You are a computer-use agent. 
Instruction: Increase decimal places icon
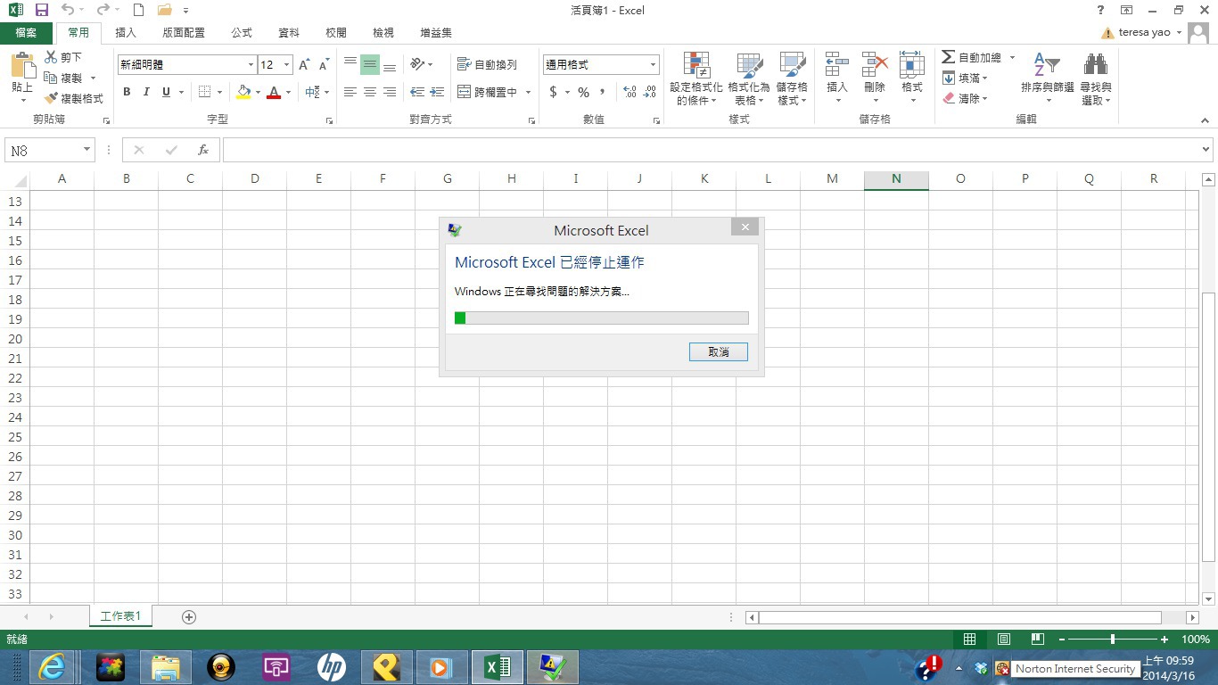pos(630,92)
